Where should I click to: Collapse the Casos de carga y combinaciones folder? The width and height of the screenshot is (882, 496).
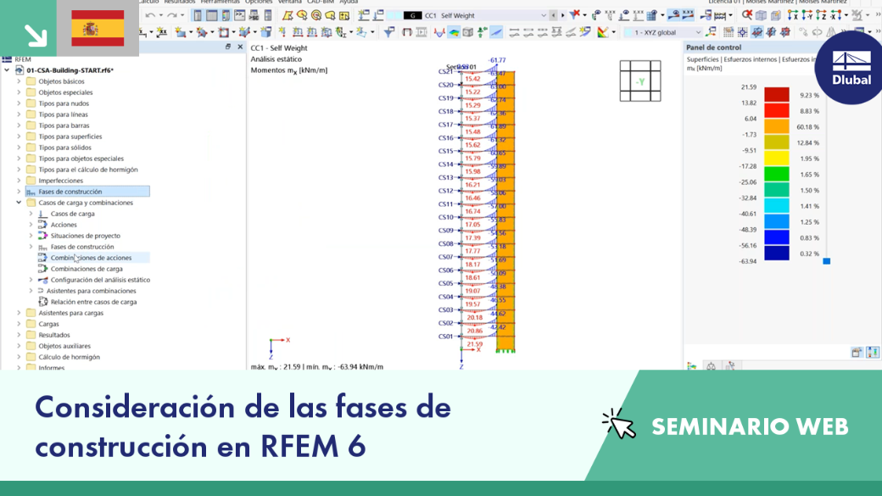click(19, 203)
